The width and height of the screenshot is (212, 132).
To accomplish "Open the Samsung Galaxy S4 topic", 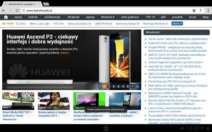I will (x=128, y=23).
